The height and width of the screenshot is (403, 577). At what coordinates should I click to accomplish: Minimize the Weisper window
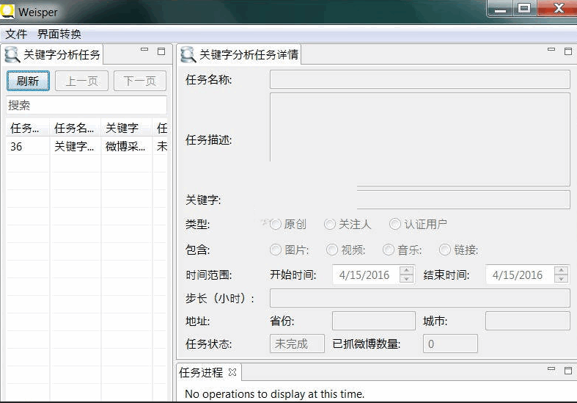pos(501,9)
